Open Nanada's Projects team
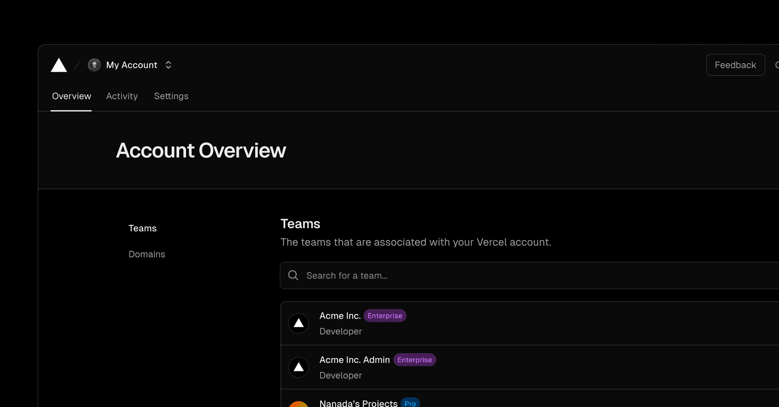The image size is (779, 407). click(x=358, y=403)
